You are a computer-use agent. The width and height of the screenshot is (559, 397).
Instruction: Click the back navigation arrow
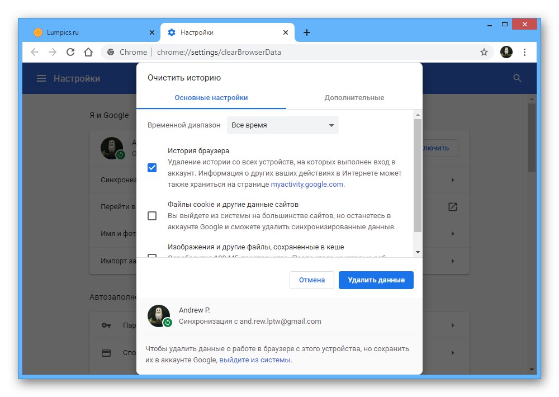(x=34, y=51)
